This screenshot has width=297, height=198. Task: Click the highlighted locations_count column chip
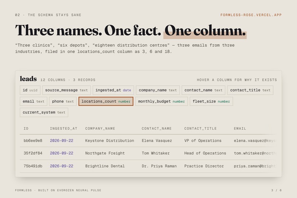pyautogui.click(x=106, y=101)
